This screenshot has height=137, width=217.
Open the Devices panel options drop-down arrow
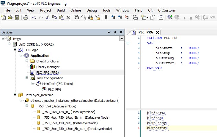pos(109,32)
